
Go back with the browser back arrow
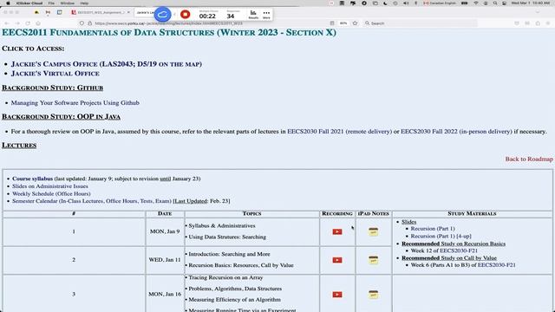coord(7,23)
